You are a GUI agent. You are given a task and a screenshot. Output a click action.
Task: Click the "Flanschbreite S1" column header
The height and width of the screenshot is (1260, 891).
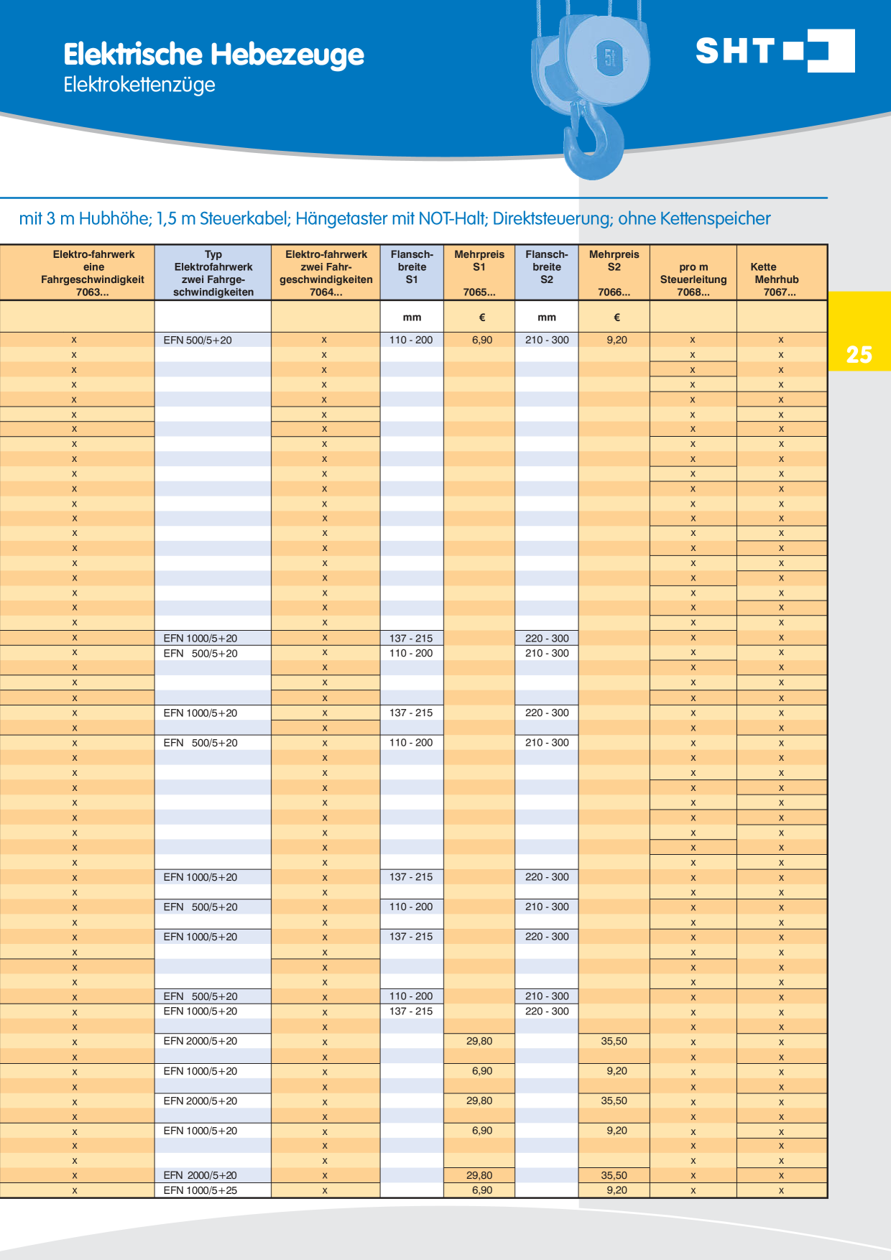[x=412, y=273]
